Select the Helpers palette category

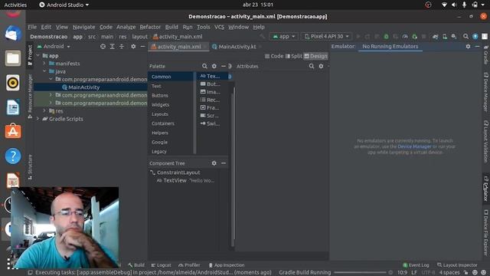[170, 133]
